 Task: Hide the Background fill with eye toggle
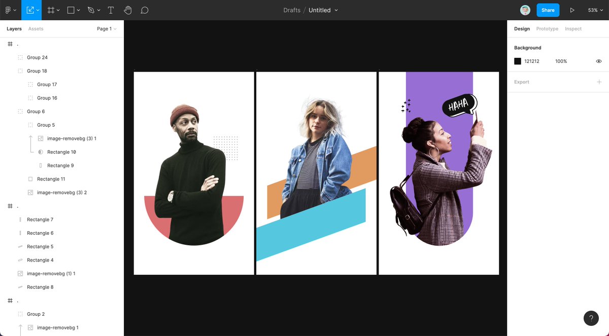point(598,61)
